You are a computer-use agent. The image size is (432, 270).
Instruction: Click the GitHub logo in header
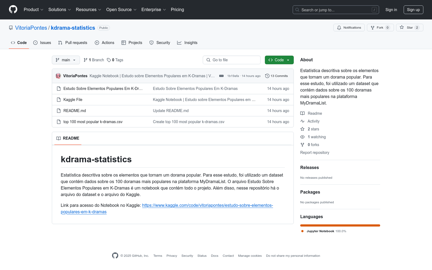tap(13, 9)
